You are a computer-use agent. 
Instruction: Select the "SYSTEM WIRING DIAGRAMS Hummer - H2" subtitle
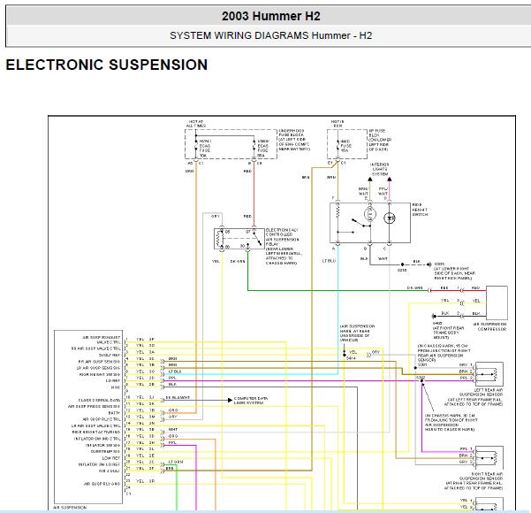[271, 35]
